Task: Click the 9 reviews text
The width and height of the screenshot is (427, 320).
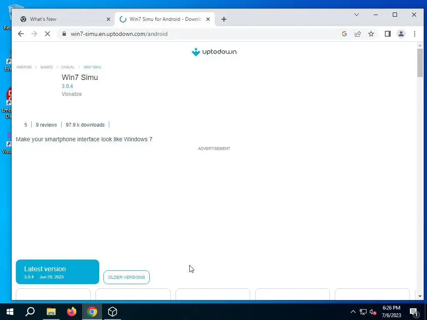Action: 46,125
